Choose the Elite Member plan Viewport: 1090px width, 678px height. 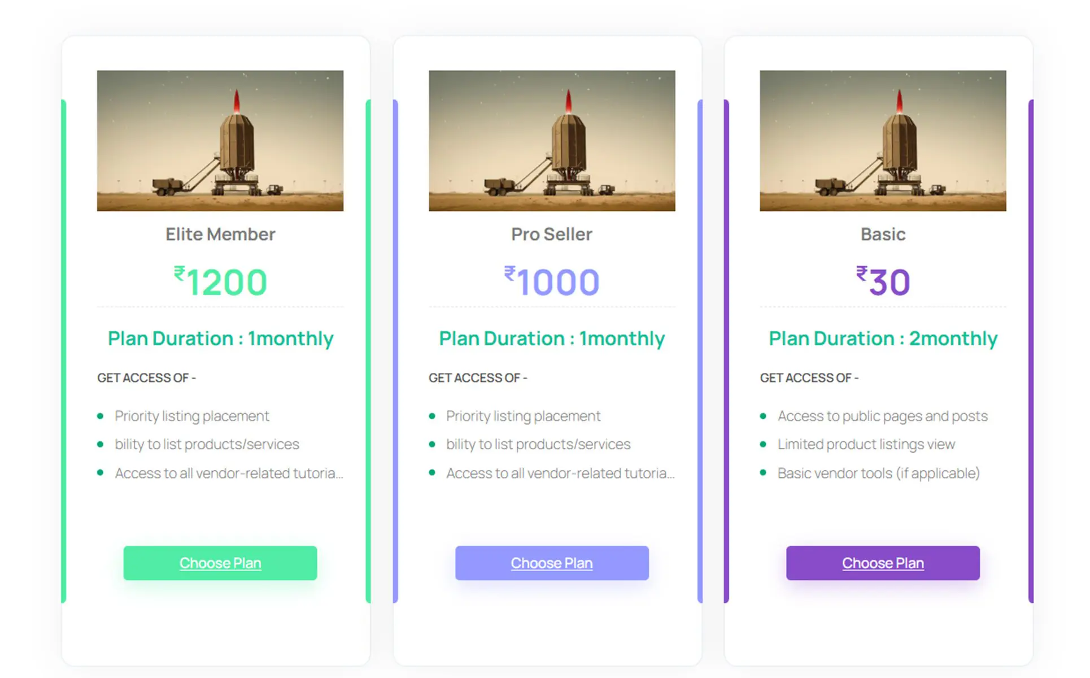point(220,563)
